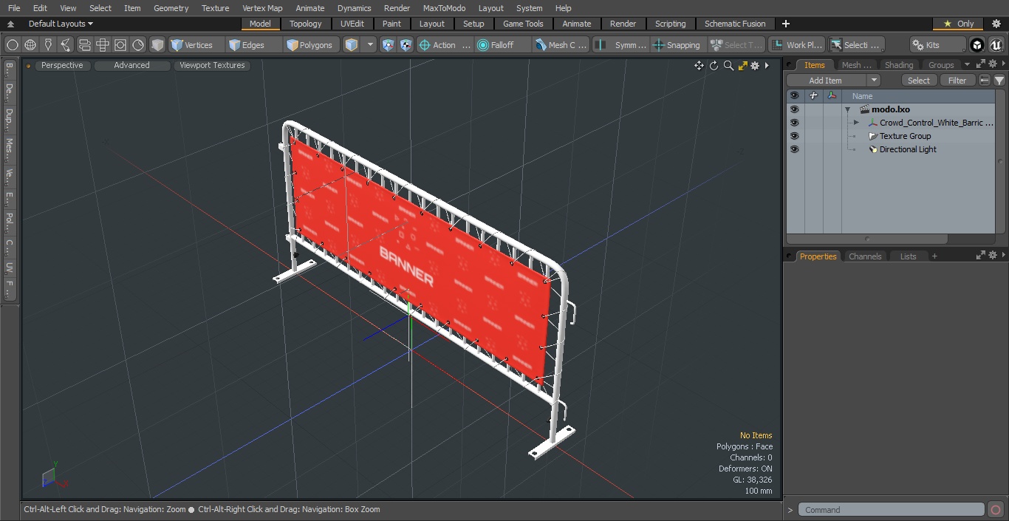The width and height of the screenshot is (1009, 521).
Task: Add new tab beside Lists with plus
Action: pos(934,256)
